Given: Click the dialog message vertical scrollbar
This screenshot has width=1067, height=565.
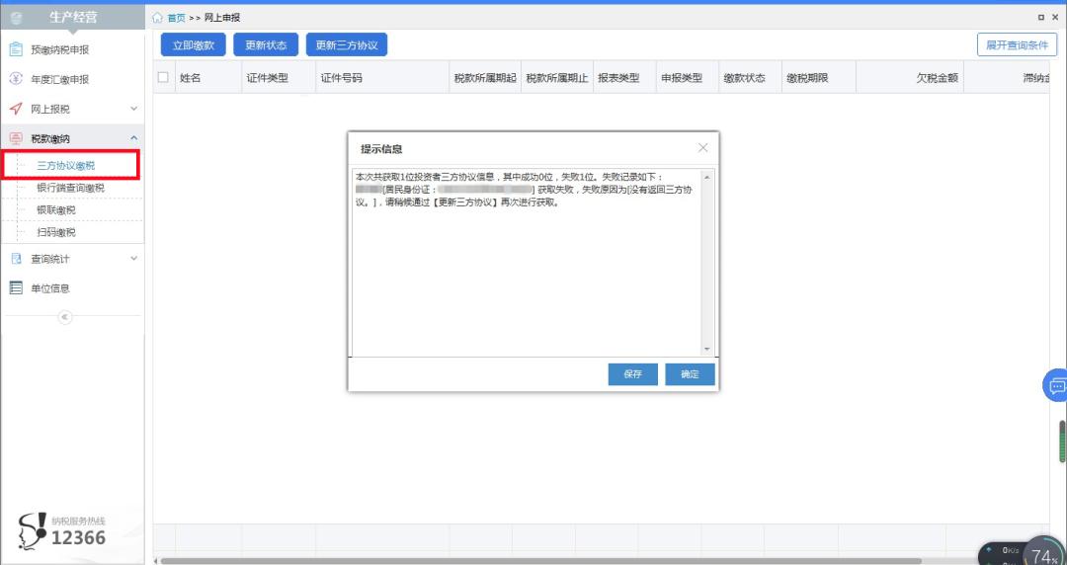Looking at the screenshot, I should click(x=706, y=263).
